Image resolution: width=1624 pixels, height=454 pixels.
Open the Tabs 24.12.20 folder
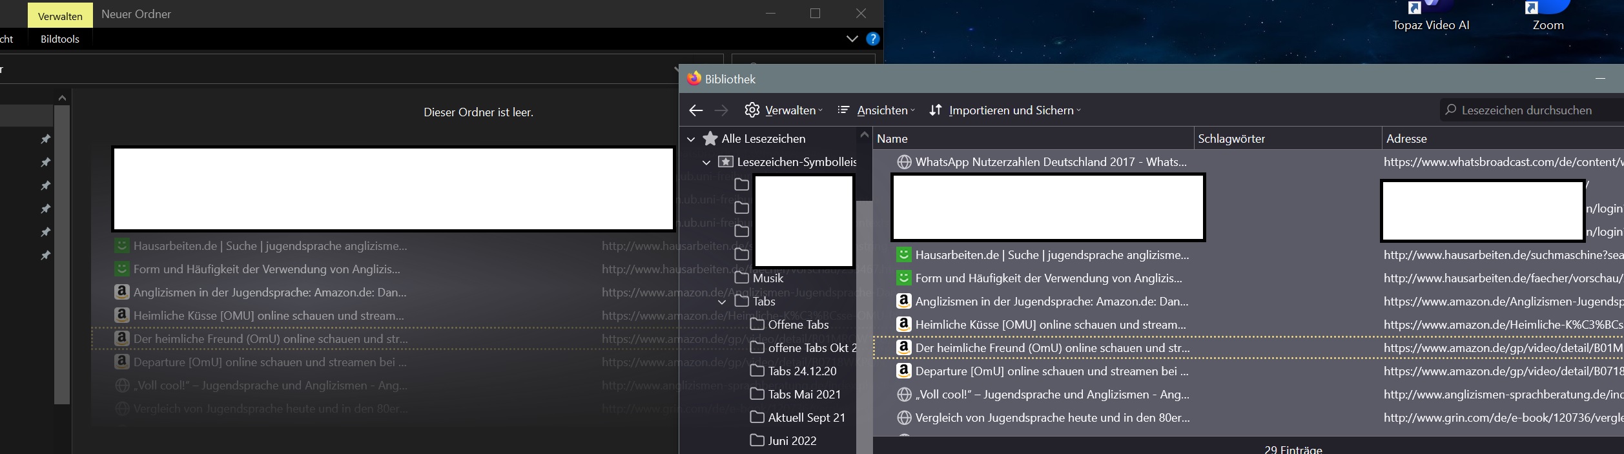point(793,371)
